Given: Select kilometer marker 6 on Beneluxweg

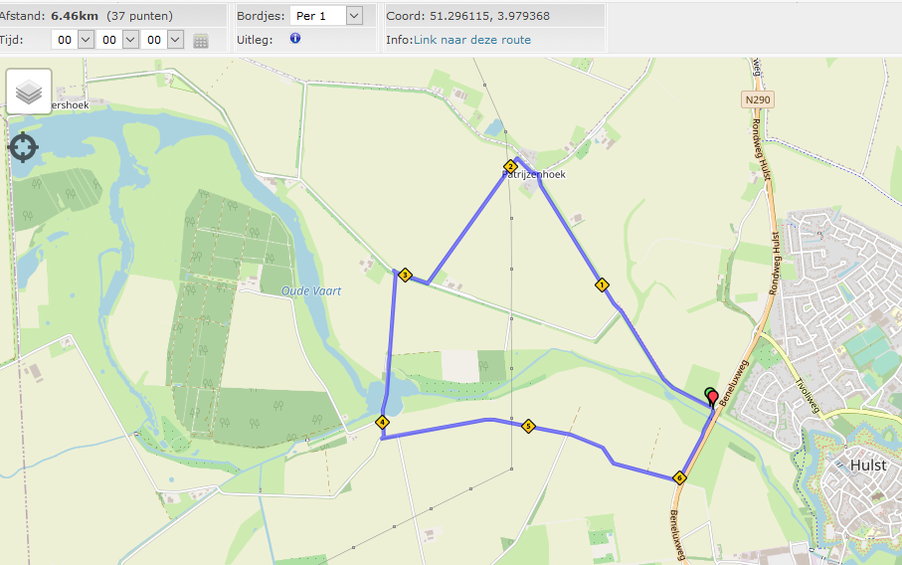Looking at the screenshot, I should point(679,477).
